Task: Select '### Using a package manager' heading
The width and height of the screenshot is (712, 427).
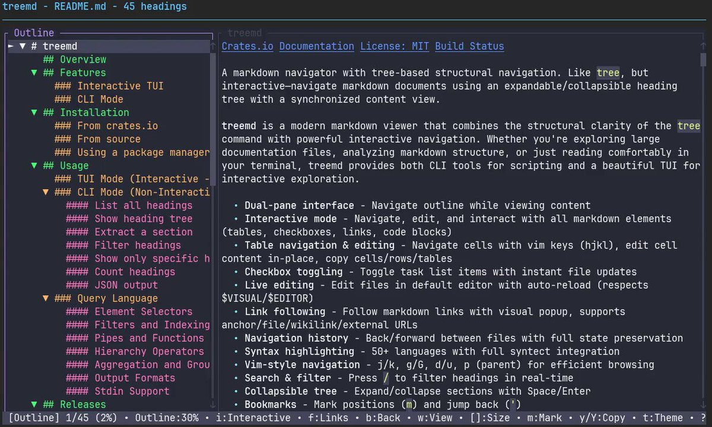Action: 132,152
